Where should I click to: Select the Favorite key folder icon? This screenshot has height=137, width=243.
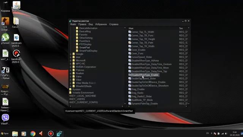(77, 35)
